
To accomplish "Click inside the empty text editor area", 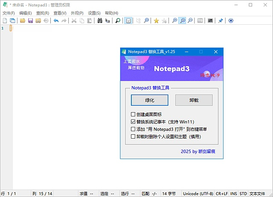I will pyautogui.click(x=64, y=107).
